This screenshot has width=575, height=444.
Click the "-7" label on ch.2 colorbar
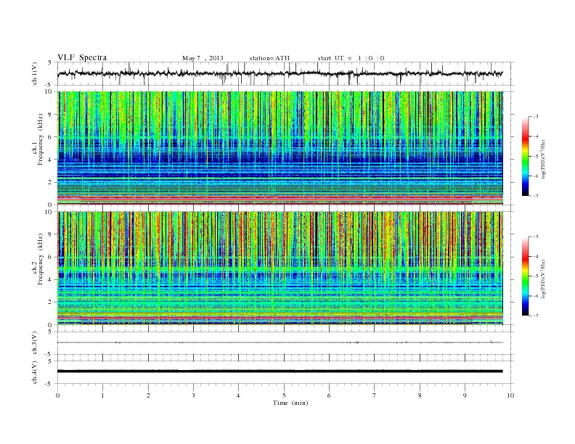(x=536, y=316)
